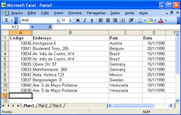Toggle bold formatting with the N button

pos(78,20)
